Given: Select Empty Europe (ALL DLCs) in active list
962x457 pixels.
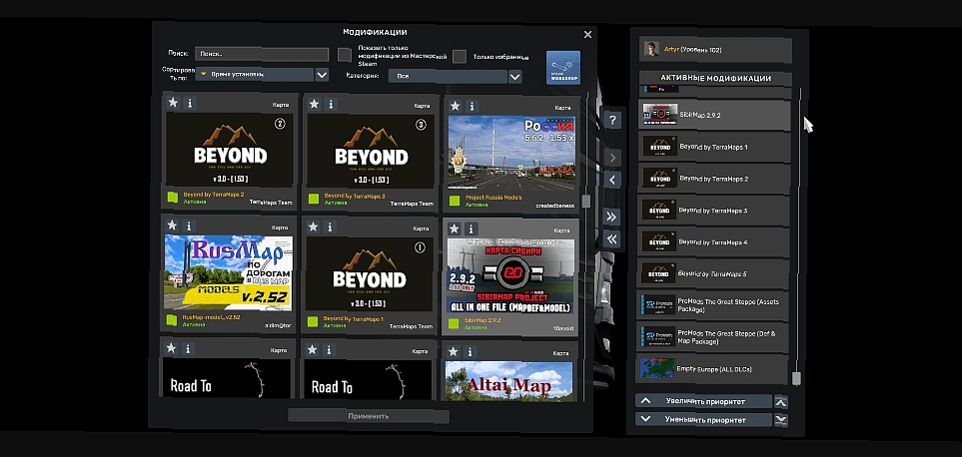Looking at the screenshot, I should click(x=711, y=369).
